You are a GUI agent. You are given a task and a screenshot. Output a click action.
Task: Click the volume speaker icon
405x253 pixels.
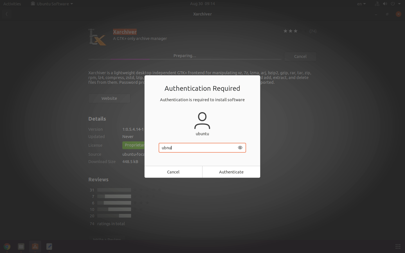click(x=385, y=4)
